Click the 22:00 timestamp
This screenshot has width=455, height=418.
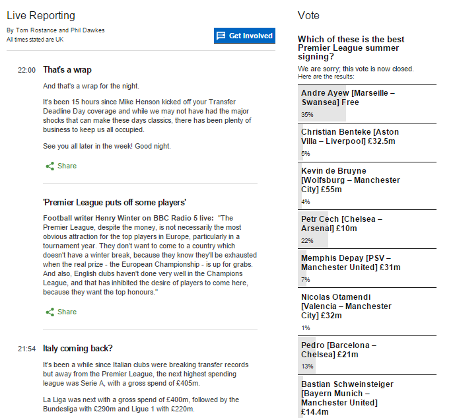tap(26, 70)
